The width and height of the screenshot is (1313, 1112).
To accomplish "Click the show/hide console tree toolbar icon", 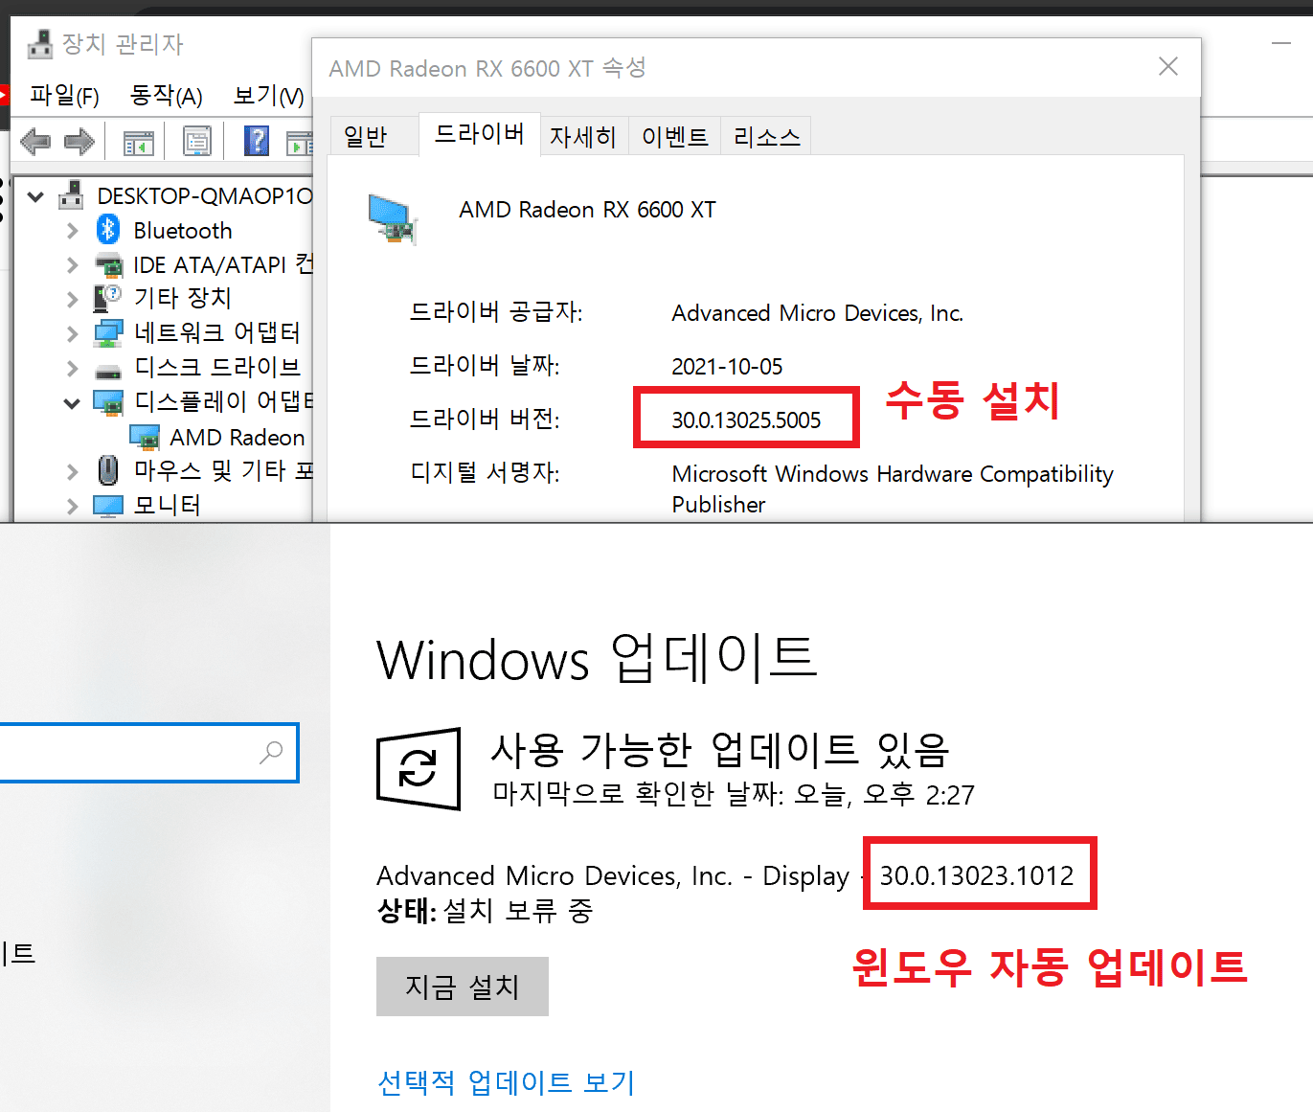I will pyautogui.click(x=139, y=144).
